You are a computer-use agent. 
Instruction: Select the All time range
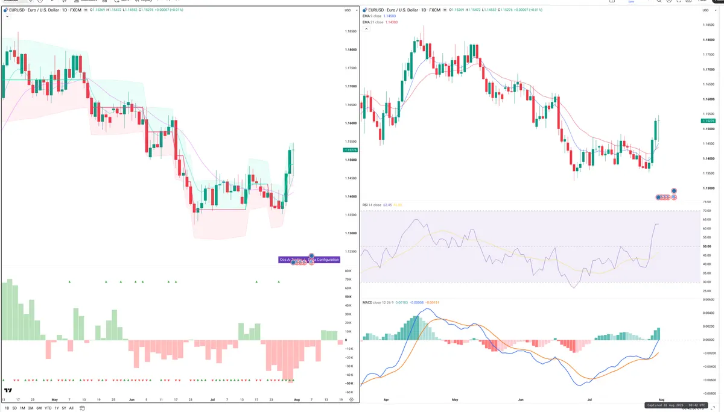[71, 408]
